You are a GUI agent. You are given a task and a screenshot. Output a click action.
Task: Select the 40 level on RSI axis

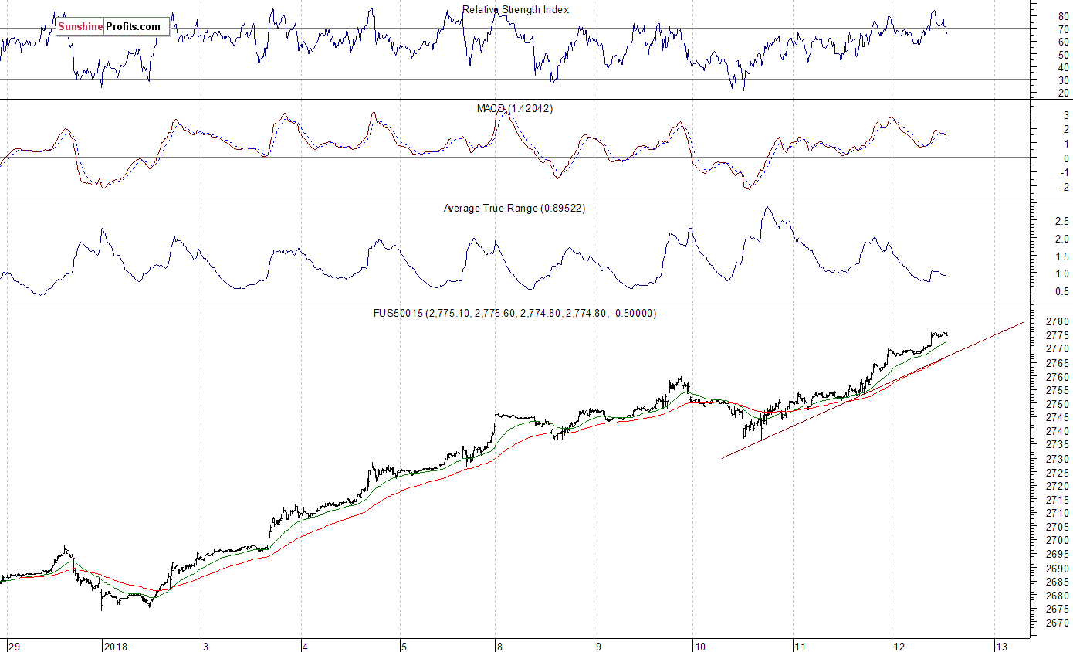pos(1064,67)
